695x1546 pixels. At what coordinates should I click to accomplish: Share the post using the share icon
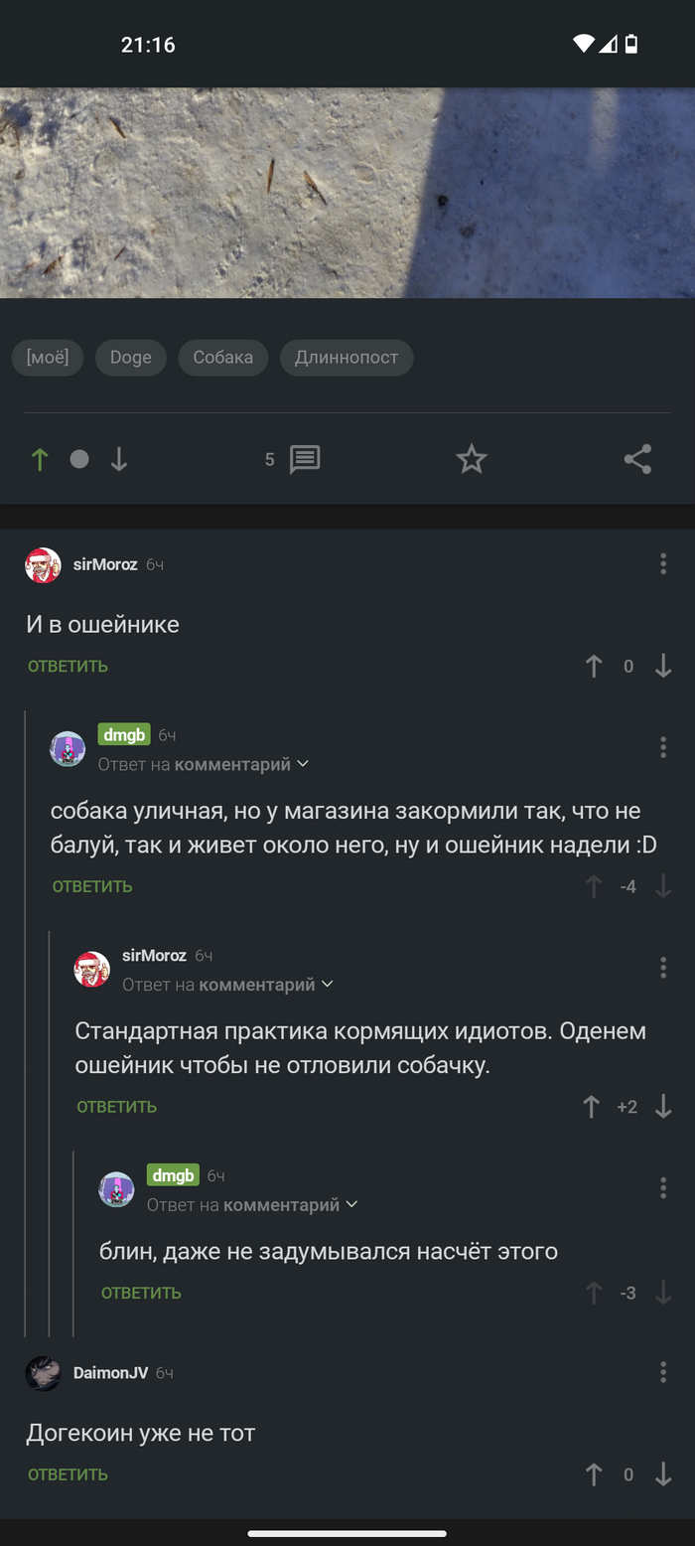click(x=637, y=459)
